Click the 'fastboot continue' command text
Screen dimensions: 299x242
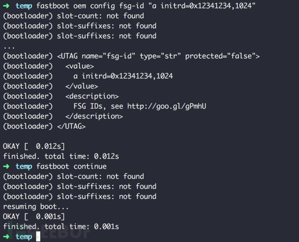[71, 166]
